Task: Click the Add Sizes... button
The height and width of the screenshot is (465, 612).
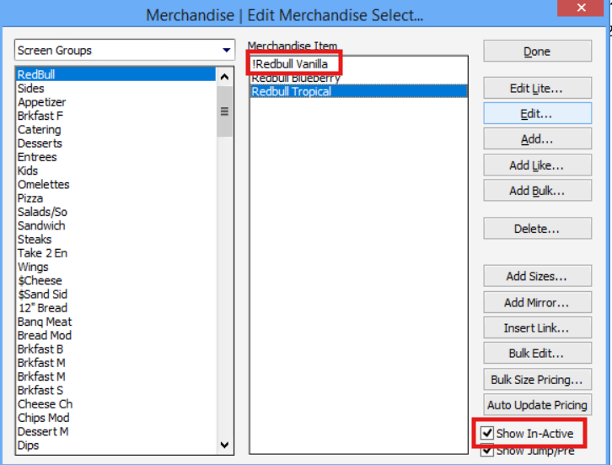Action: [537, 276]
